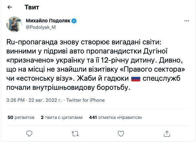This screenshot has height=142, width=196.
Task: Open the @Podolyak_M handle link
Action: click(40, 27)
